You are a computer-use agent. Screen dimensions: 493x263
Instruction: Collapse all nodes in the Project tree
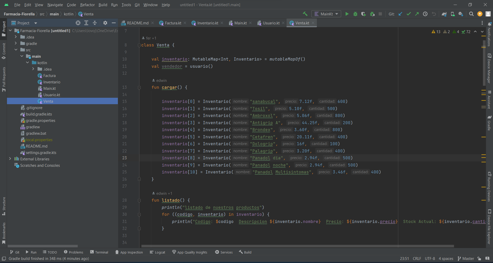pos(94,23)
